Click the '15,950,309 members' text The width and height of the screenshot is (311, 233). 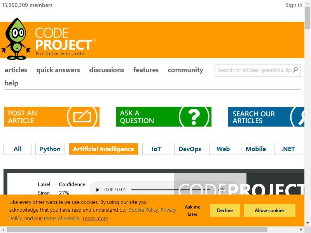[x=27, y=5]
